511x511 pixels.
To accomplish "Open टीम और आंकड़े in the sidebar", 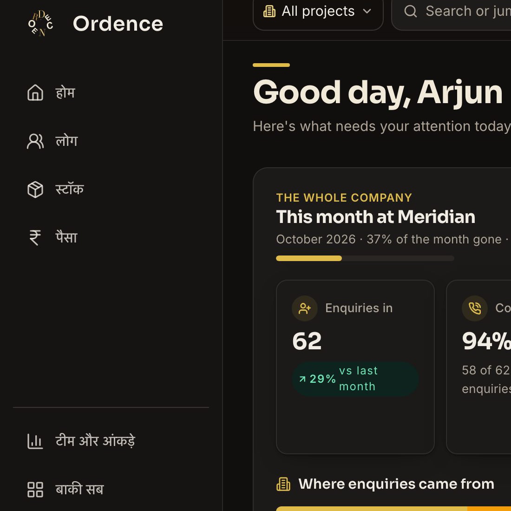I will pyautogui.click(x=111, y=441).
